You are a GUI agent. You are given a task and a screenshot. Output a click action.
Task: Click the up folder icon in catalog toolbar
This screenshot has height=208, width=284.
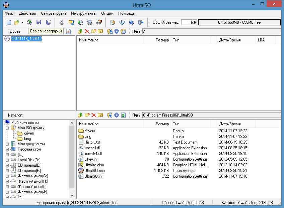80,115
